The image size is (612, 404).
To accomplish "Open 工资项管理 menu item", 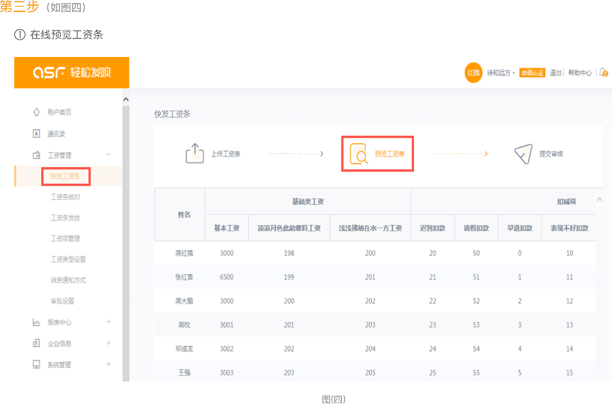I will [65, 238].
